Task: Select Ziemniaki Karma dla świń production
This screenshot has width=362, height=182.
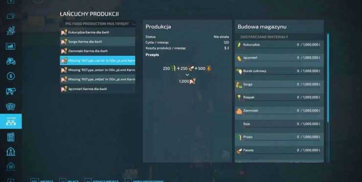Action: tap(97, 51)
